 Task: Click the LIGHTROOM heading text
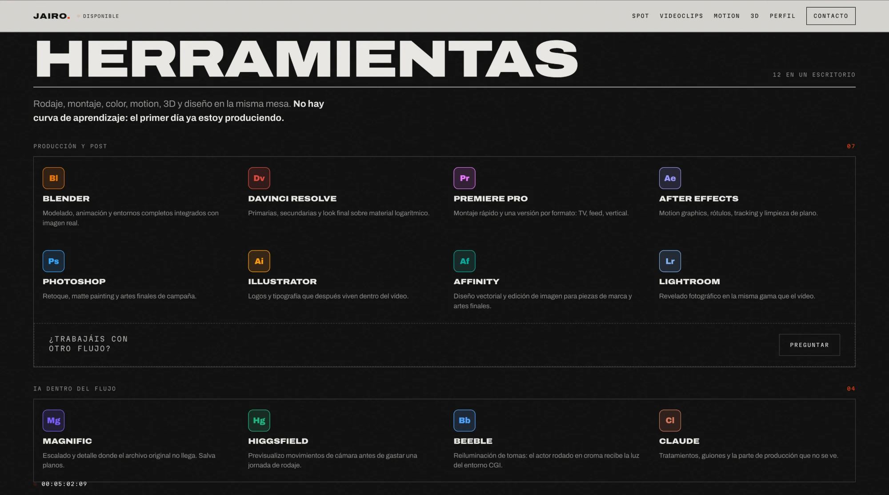[x=689, y=282]
